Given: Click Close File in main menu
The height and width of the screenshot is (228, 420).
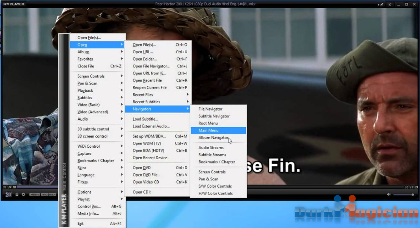Looking at the screenshot, I should (x=97, y=66).
